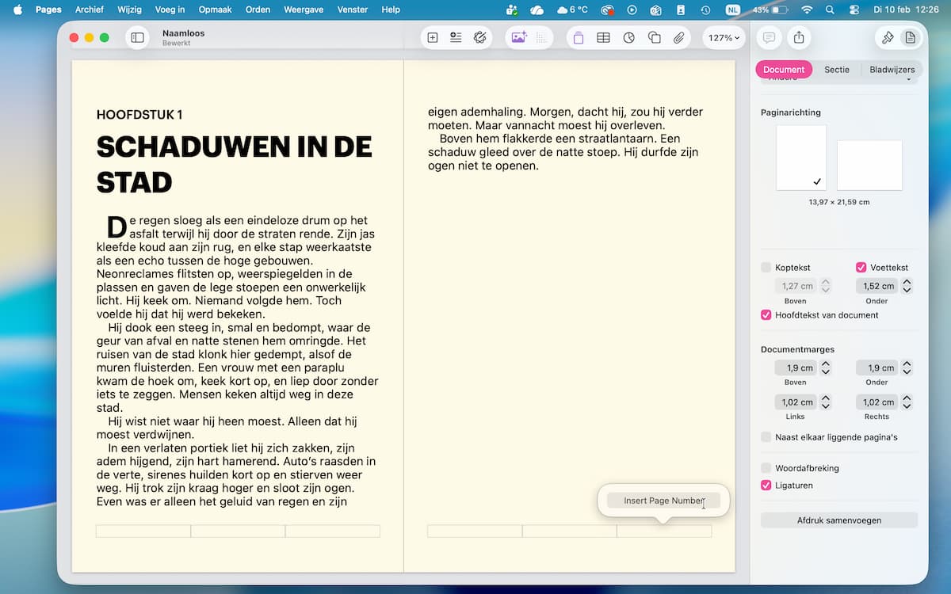The height and width of the screenshot is (594, 951).
Task: Switch to the Sectie tab
Action: click(836, 70)
